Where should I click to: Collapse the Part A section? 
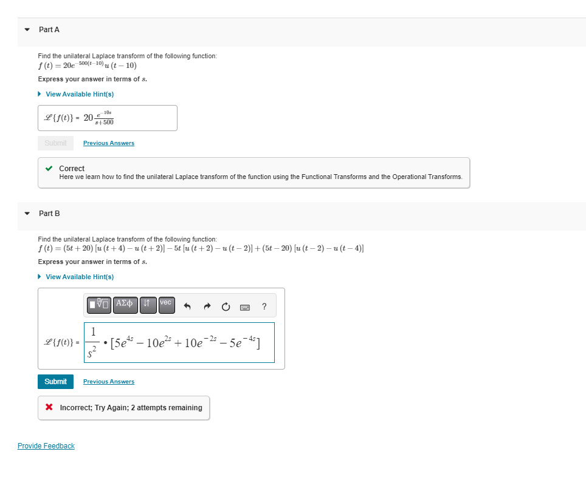pos(27,29)
